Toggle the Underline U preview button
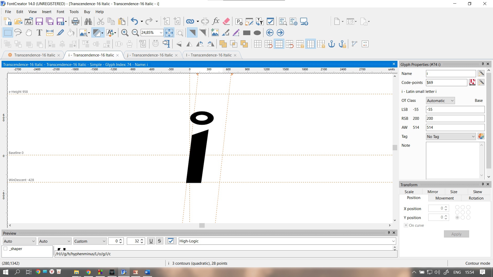 point(151,241)
